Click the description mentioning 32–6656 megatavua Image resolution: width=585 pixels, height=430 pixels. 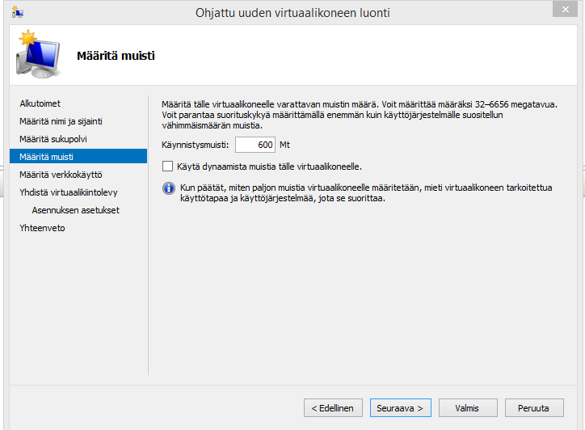click(x=360, y=115)
